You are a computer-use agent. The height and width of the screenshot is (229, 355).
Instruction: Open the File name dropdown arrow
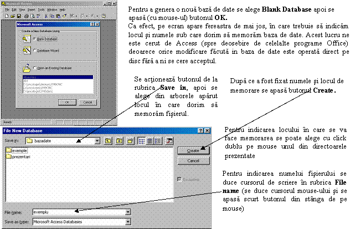tap(128, 211)
